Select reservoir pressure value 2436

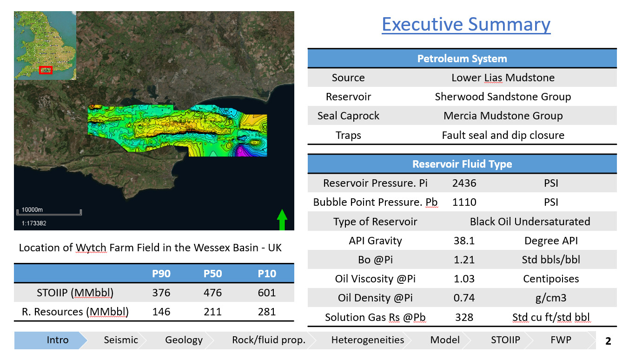tap(464, 183)
